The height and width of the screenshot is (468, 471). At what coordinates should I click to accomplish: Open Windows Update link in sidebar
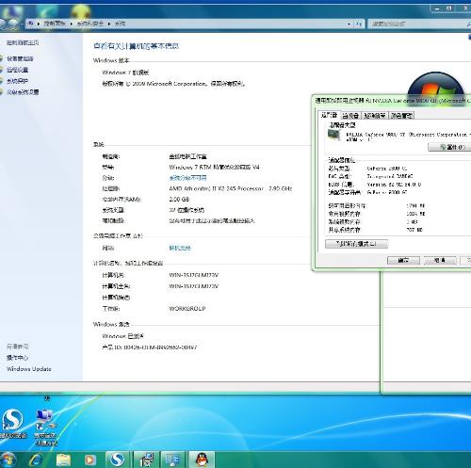[x=29, y=369]
